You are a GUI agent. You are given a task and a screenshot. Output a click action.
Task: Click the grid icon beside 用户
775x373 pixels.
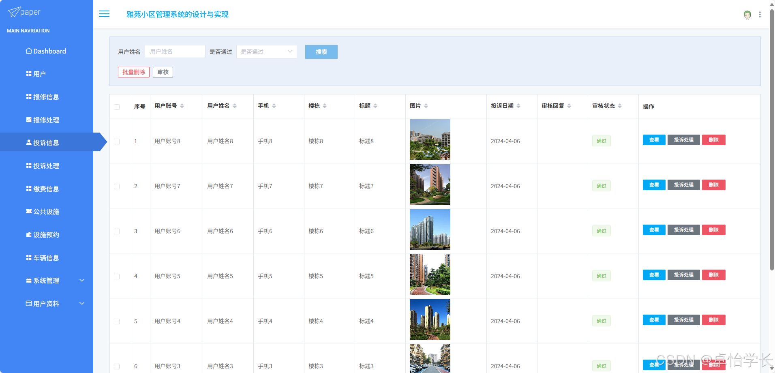tap(29, 74)
